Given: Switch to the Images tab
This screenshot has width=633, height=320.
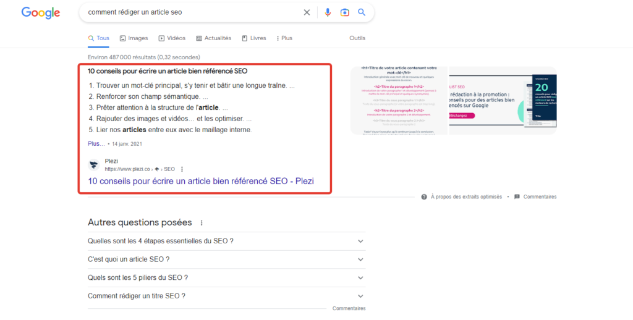Looking at the screenshot, I should 134,38.
